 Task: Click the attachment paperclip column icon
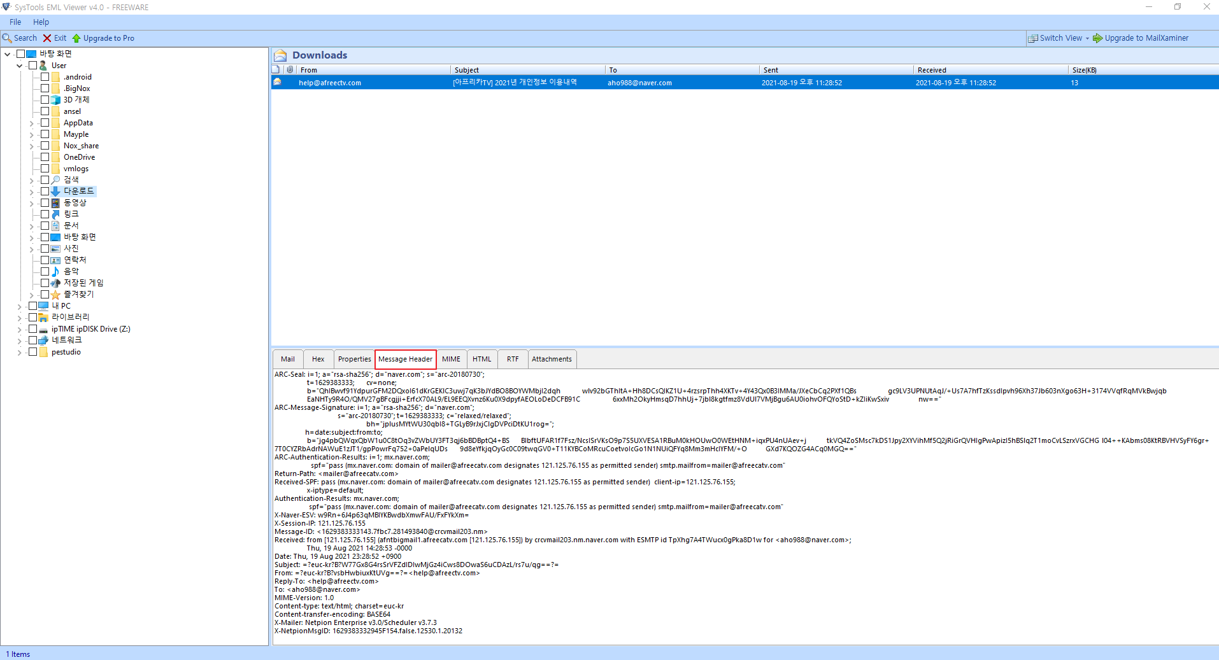[290, 69]
